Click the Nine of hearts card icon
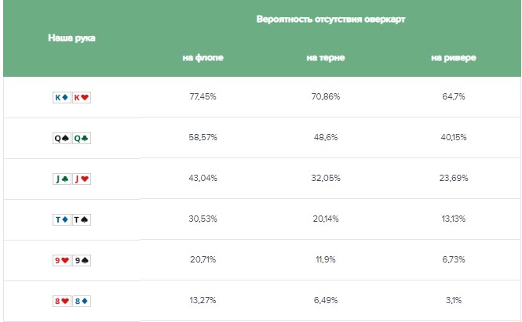This screenshot has height=322, width=522. tap(62, 260)
